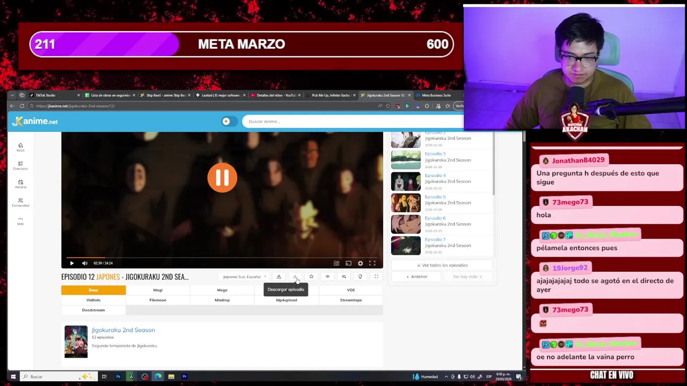Open Inicio in the left sidebar

pos(20,147)
